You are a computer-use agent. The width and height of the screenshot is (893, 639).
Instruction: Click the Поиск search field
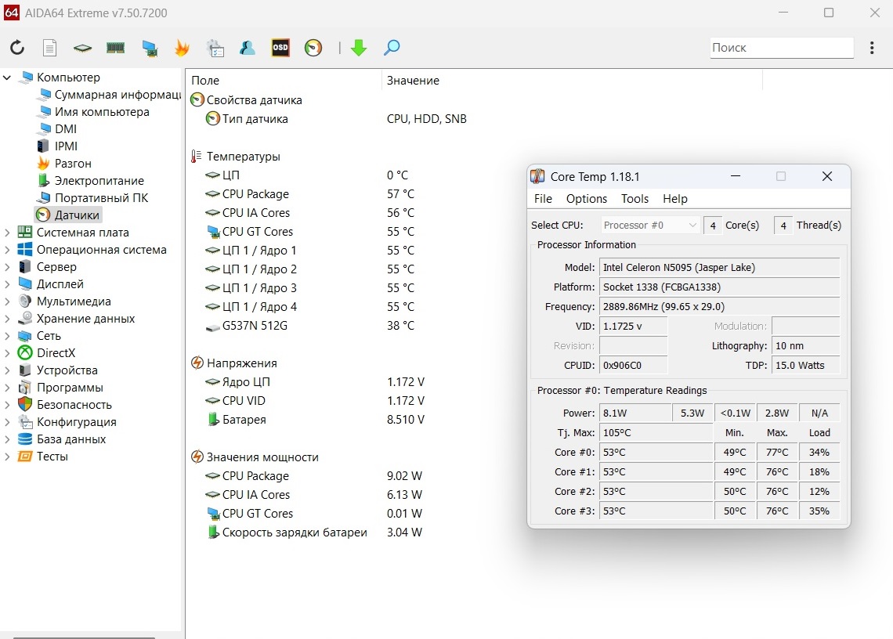(x=780, y=48)
